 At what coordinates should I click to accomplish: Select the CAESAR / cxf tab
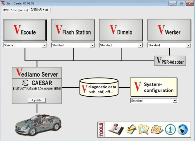[40, 10]
